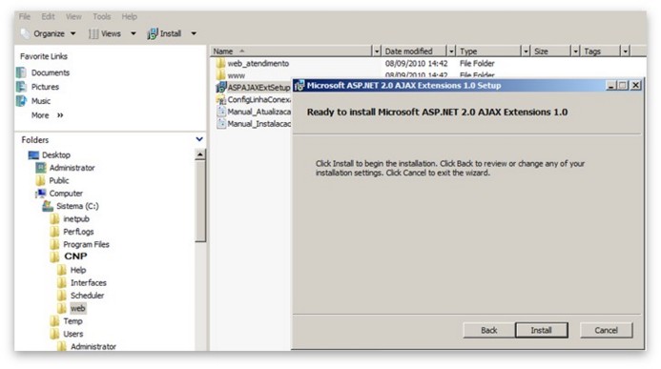Click the setup dialog title bar icon

click(x=300, y=86)
